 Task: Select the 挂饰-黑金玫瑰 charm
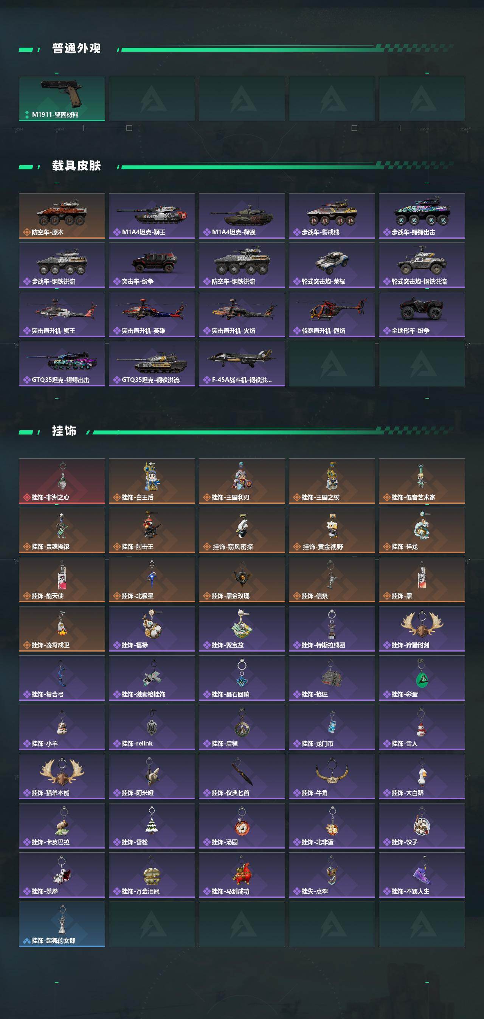(x=242, y=580)
